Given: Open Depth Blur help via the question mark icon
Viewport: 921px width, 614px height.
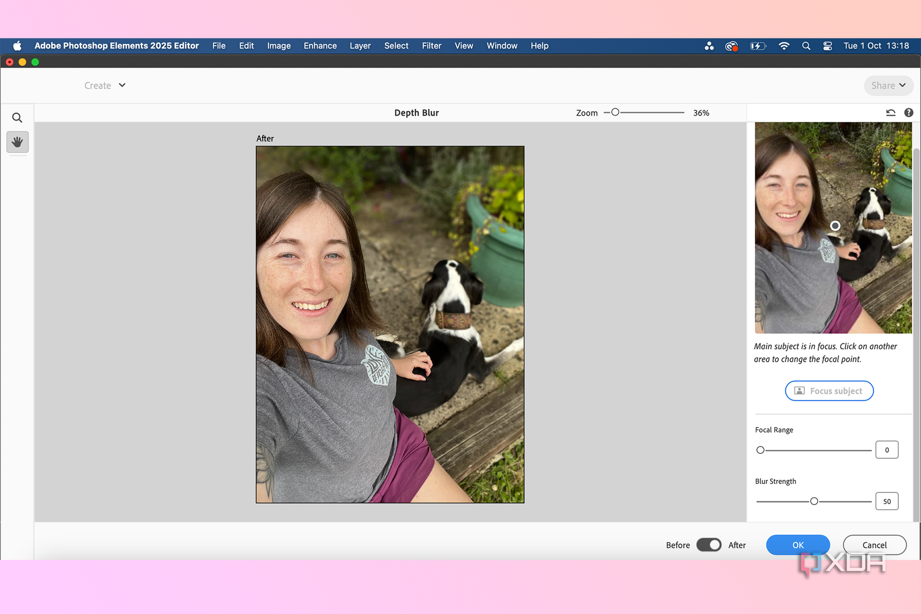Looking at the screenshot, I should click(x=908, y=112).
